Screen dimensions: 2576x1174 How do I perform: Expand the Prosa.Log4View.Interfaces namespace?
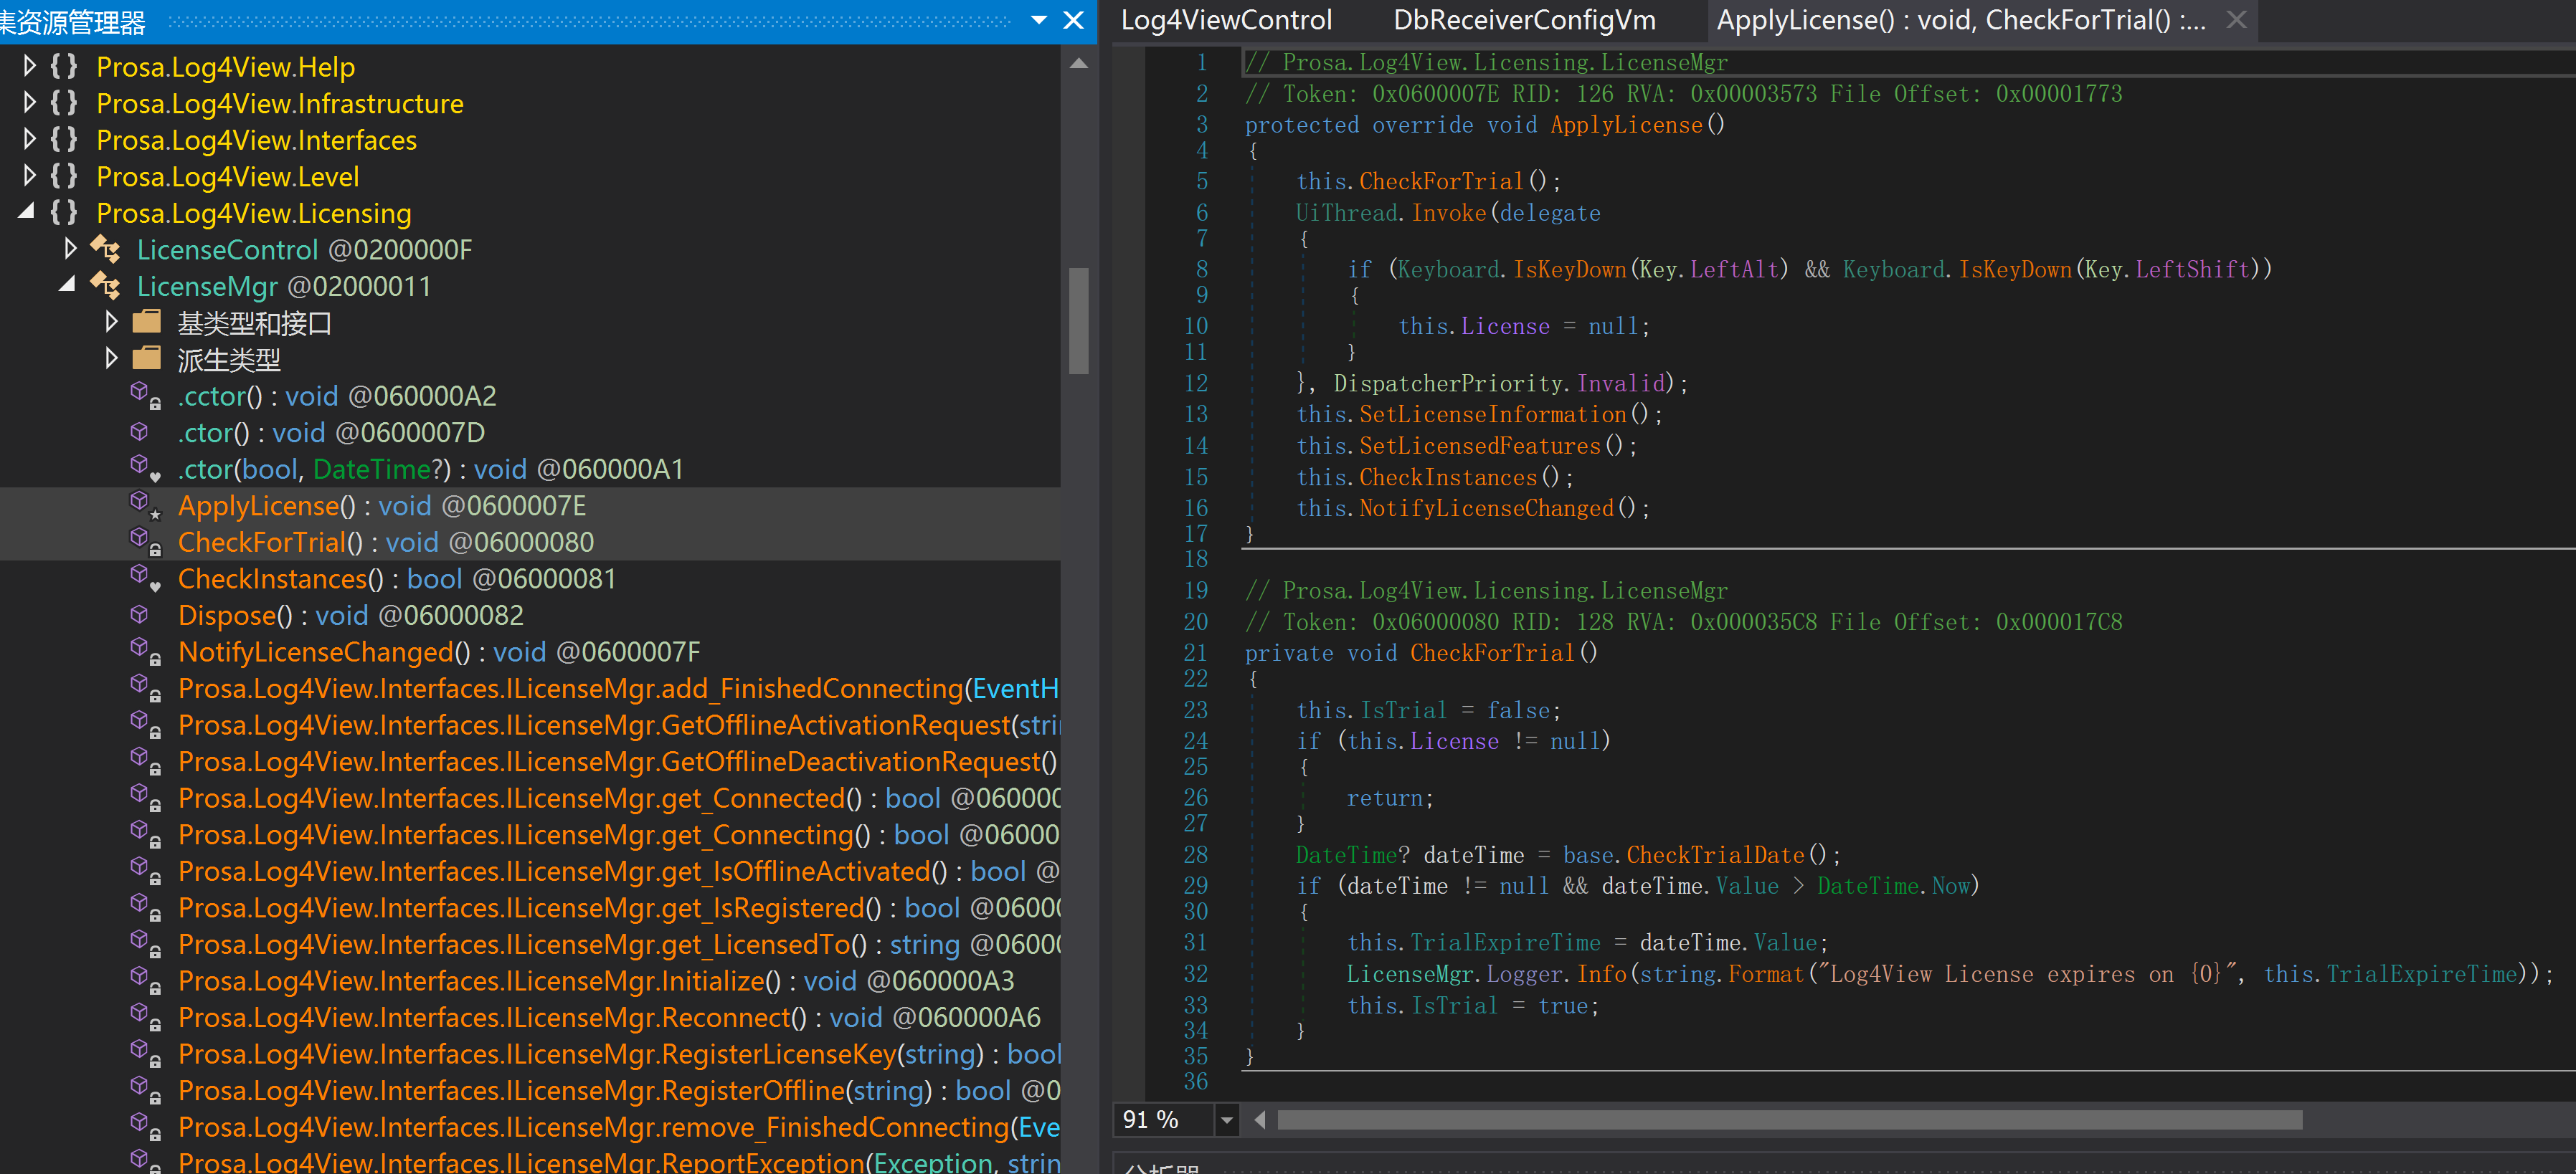[x=29, y=139]
